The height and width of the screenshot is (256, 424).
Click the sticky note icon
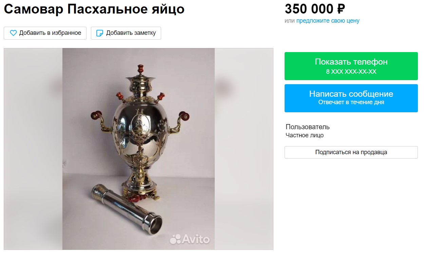pyautogui.click(x=99, y=33)
